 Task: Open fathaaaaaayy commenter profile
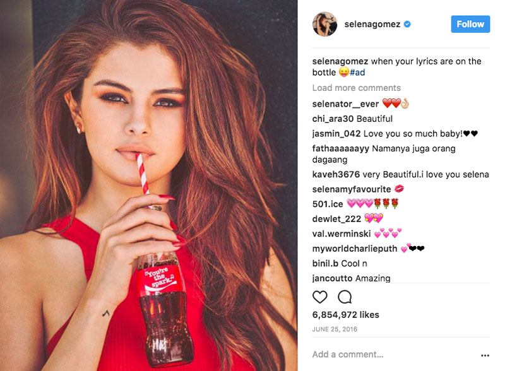(340, 149)
